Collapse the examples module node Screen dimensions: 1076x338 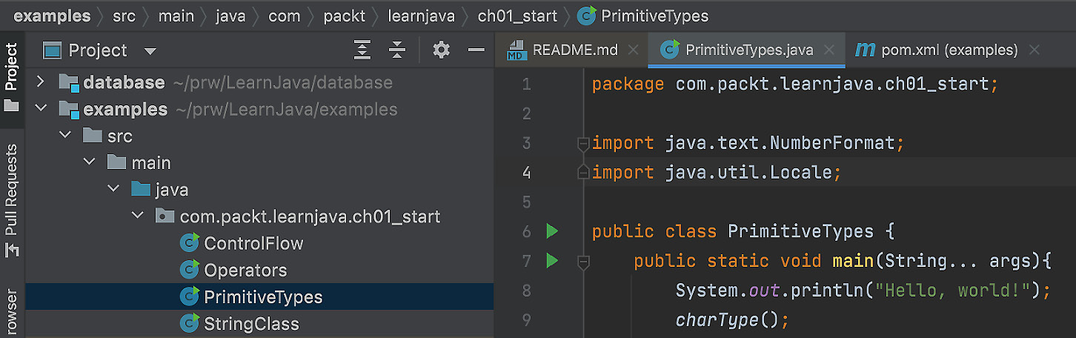click(41, 109)
